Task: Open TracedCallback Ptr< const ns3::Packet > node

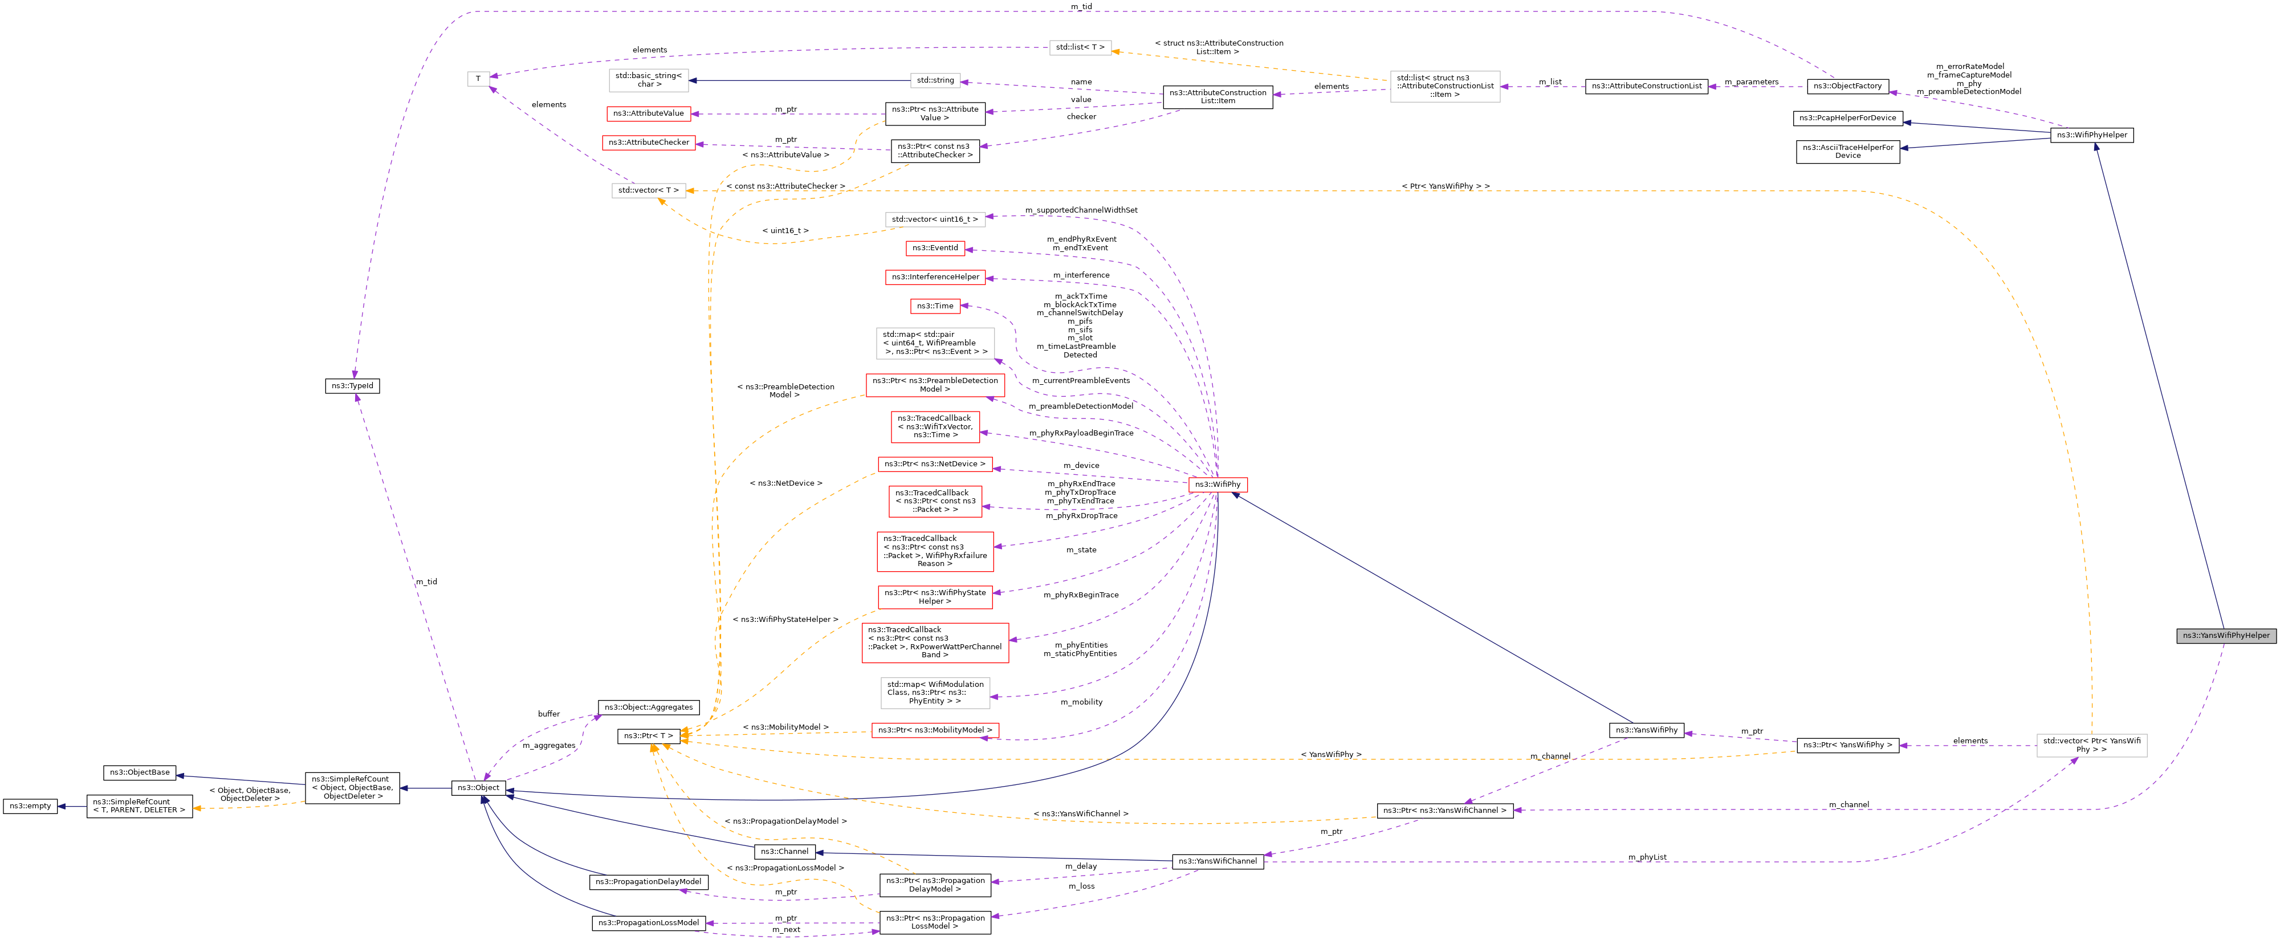Action: coord(935,501)
